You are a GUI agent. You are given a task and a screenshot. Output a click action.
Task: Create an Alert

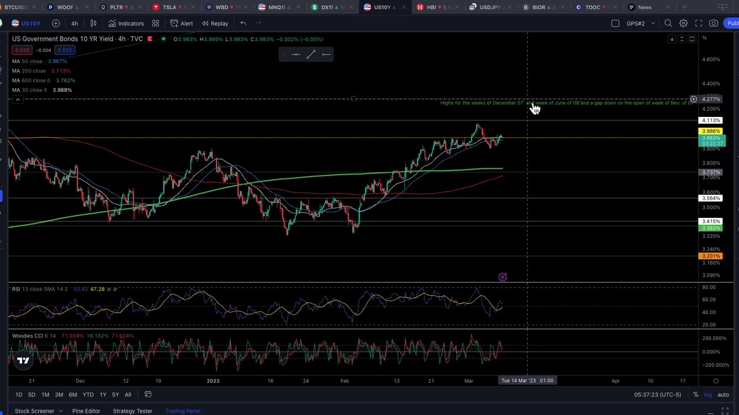pos(182,23)
